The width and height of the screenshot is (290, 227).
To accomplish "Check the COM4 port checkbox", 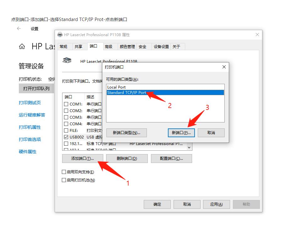I will coord(66,124).
